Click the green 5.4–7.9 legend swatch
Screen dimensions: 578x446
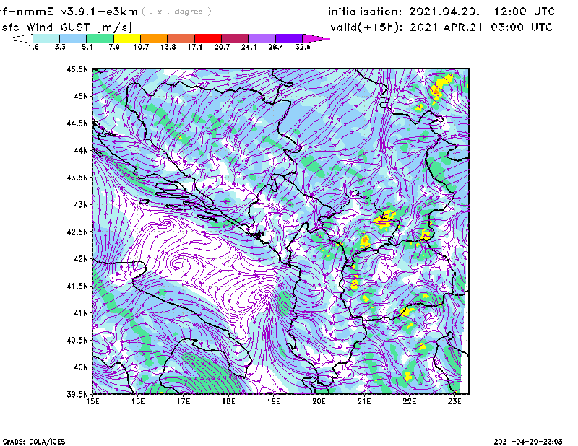(x=100, y=38)
